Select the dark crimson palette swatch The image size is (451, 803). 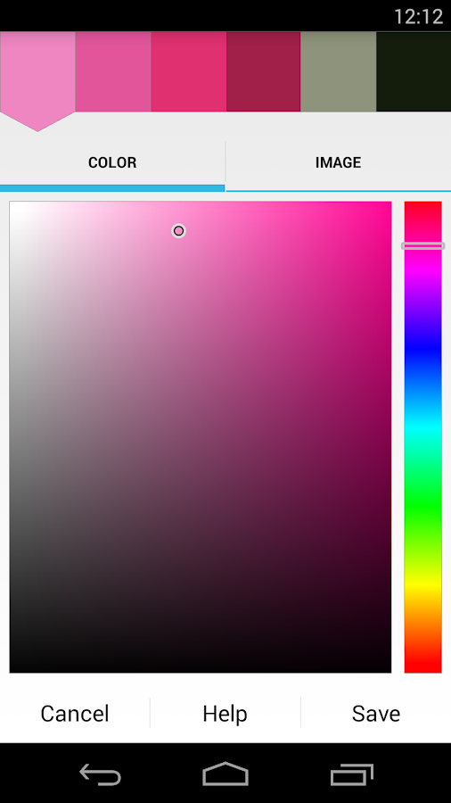(263, 71)
